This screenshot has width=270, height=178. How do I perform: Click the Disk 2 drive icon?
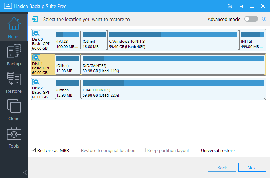[36, 82]
